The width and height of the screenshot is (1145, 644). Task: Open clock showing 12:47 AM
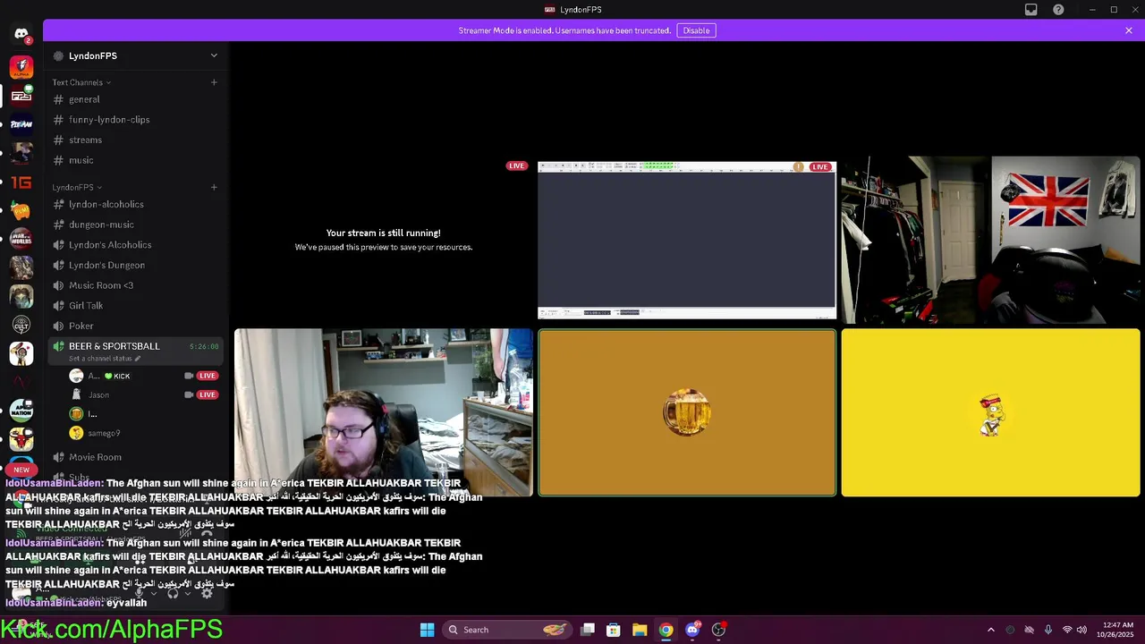pyautogui.click(x=1116, y=630)
